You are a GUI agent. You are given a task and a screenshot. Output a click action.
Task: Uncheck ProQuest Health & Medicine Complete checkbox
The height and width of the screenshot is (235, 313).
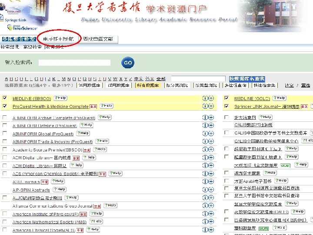coord(5,106)
